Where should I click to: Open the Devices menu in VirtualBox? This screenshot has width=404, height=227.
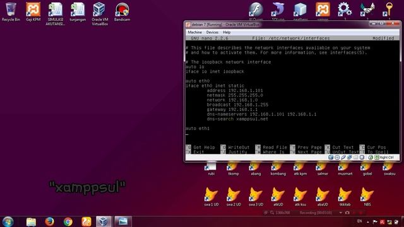coord(212,32)
